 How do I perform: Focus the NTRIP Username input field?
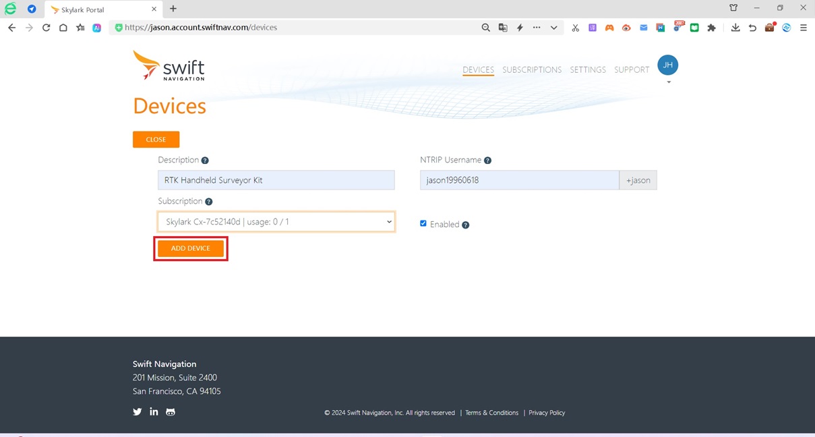pyautogui.click(x=520, y=180)
